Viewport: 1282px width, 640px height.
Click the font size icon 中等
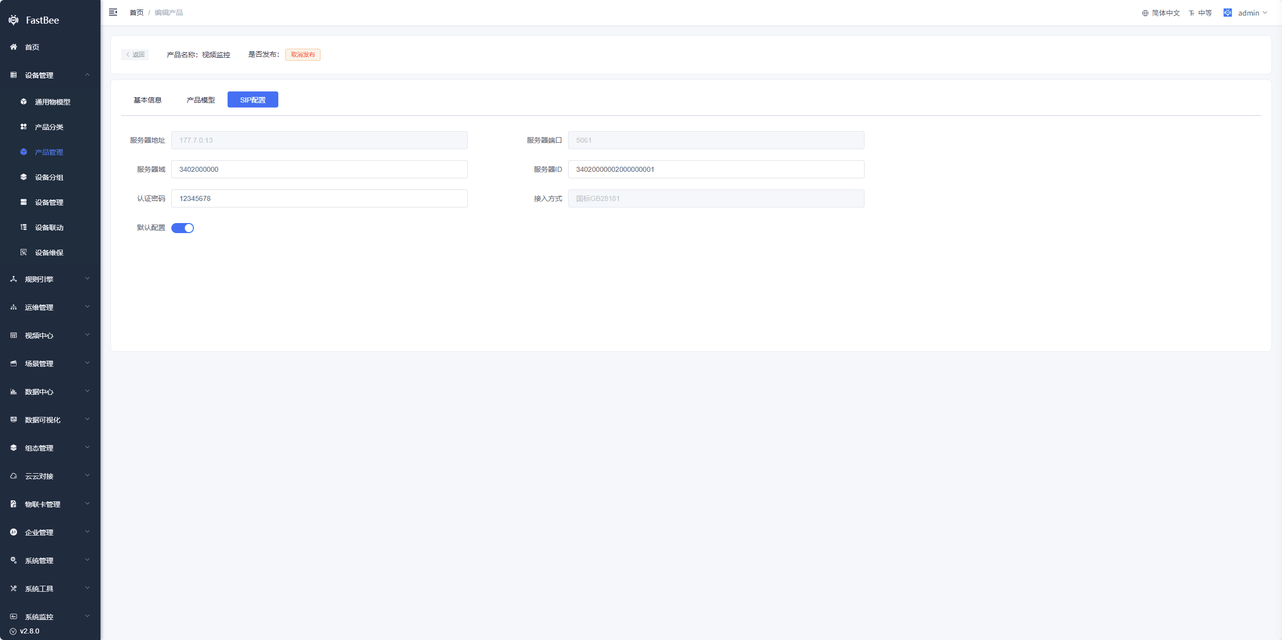[1192, 13]
